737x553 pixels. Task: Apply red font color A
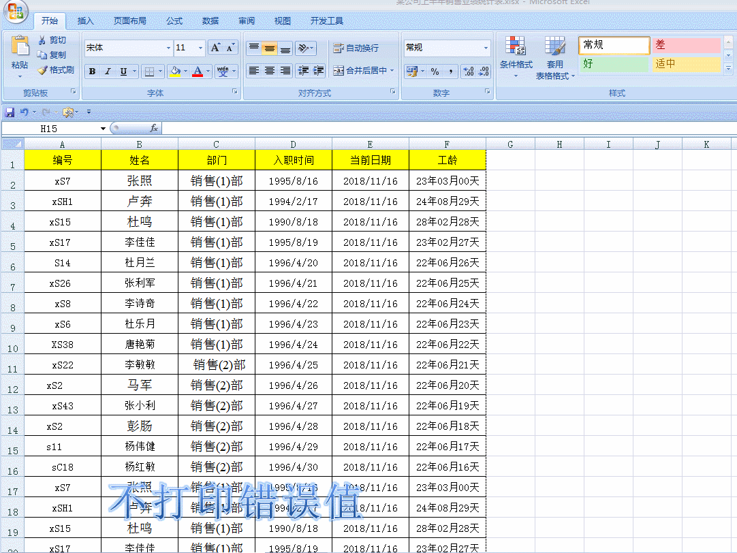[198, 72]
